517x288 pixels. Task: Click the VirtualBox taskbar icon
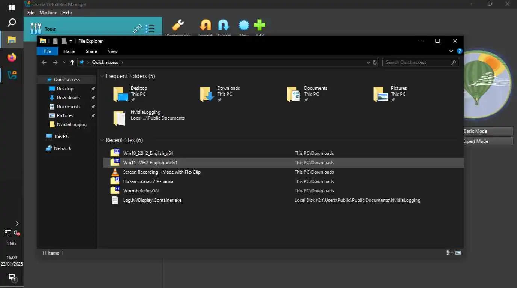12,75
